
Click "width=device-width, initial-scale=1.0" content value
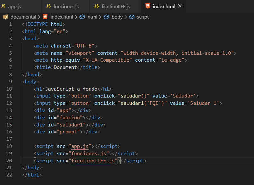pyautogui.click(x=177, y=53)
